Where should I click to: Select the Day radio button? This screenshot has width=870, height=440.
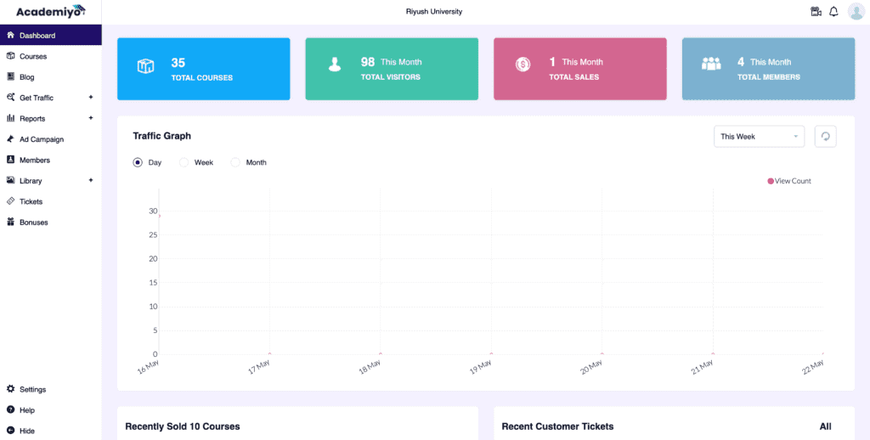[x=138, y=162]
